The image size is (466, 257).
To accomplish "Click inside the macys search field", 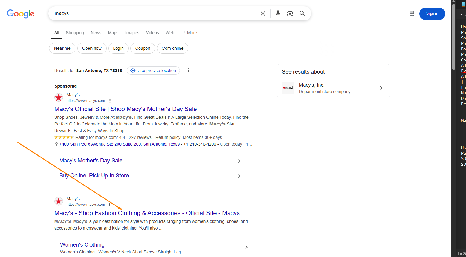I will point(153,13).
